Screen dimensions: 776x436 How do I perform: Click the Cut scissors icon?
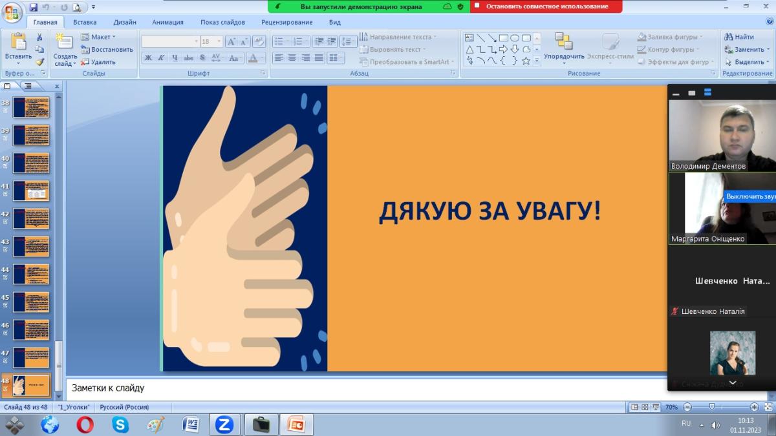coord(39,37)
